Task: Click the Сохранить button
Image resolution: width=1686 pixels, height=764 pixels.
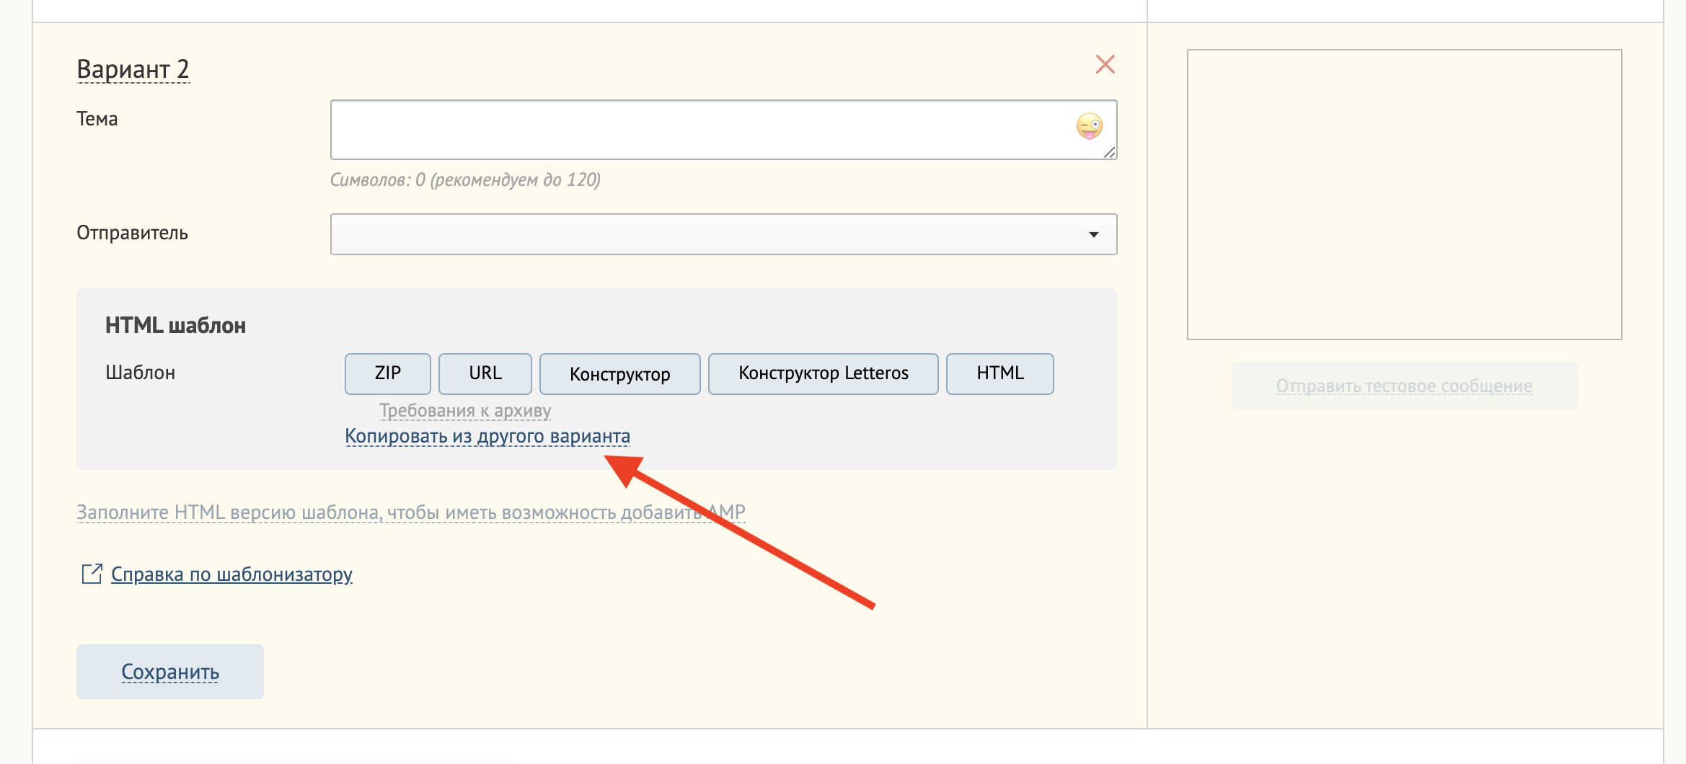Action: click(170, 672)
